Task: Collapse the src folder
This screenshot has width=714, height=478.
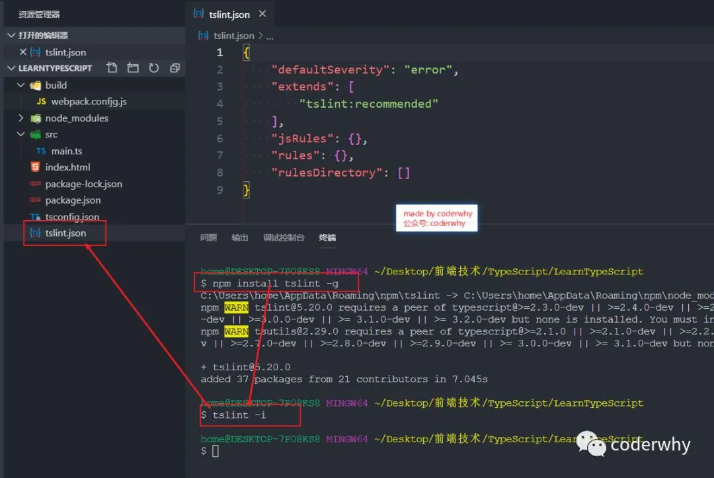Action: 20,134
